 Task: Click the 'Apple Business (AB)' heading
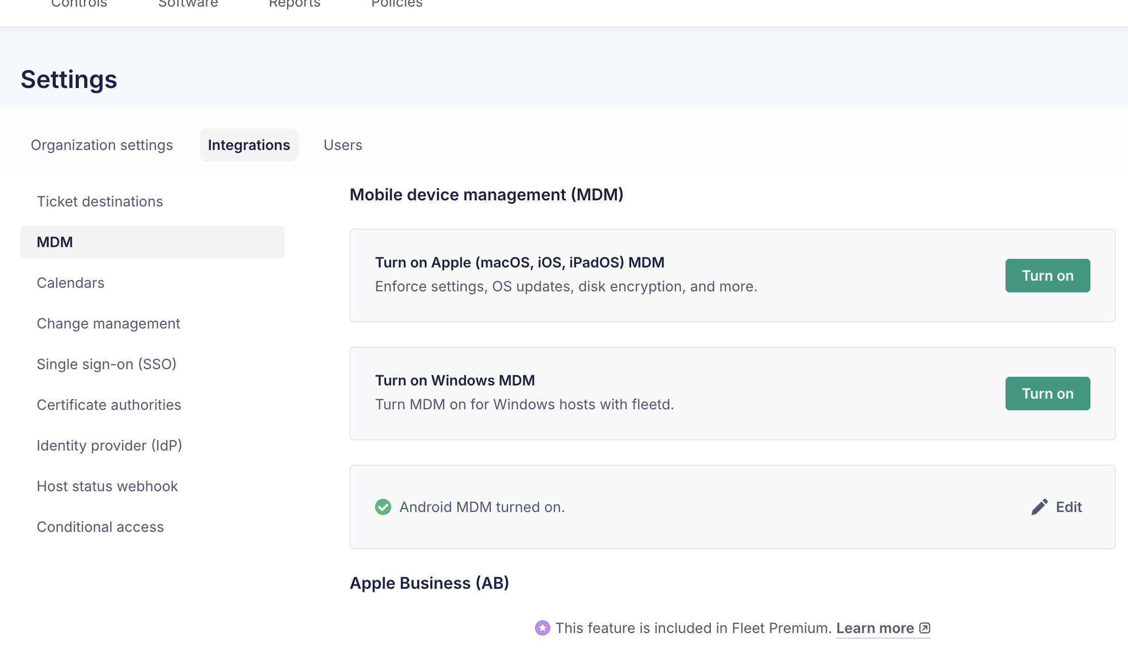coord(429,583)
